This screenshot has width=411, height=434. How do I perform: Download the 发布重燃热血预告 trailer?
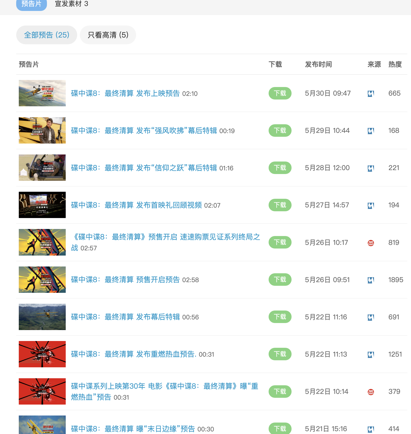pos(280,354)
